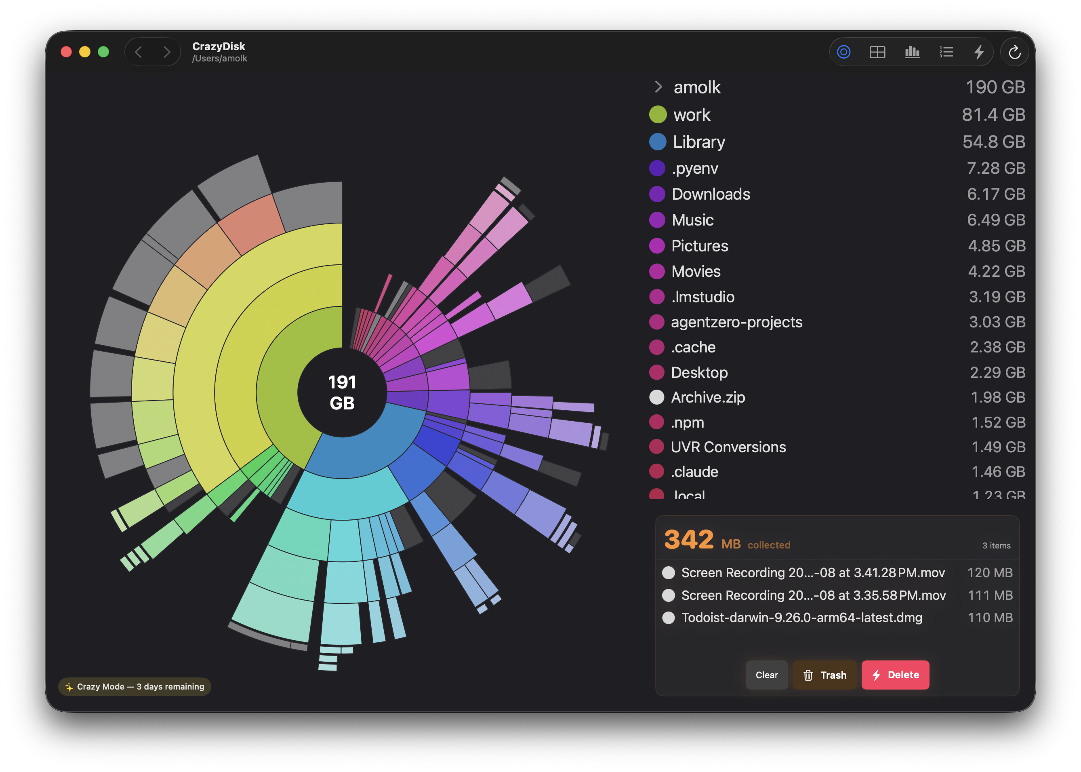
Task: Delete the 342 MB of collected items
Action: pyautogui.click(x=895, y=675)
